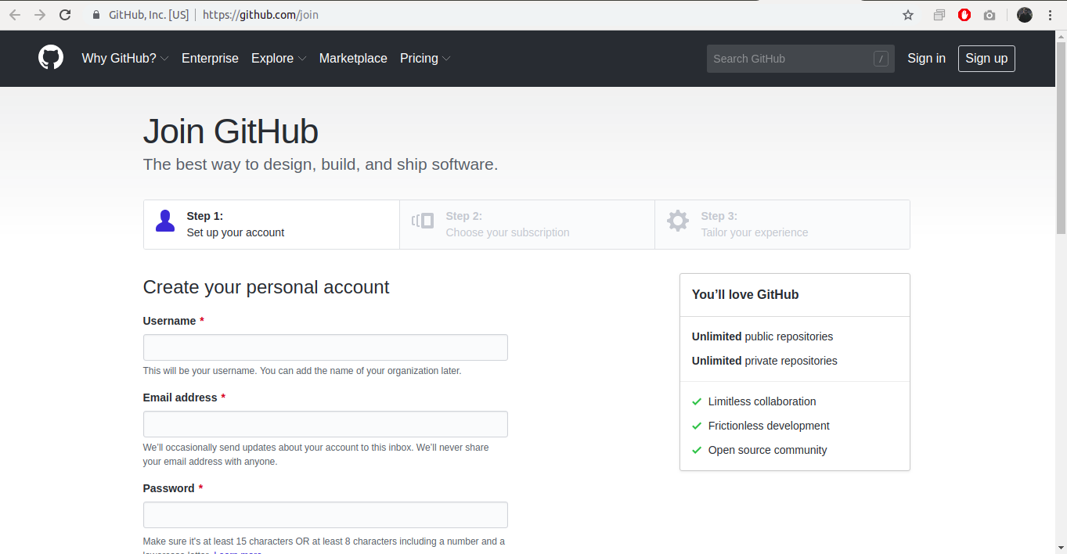Expand the Explore dropdown menu
This screenshot has height=554, width=1067.
pyautogui.click(x=279, y=59)
